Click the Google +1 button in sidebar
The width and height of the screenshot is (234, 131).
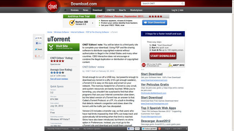pos(39,56)
